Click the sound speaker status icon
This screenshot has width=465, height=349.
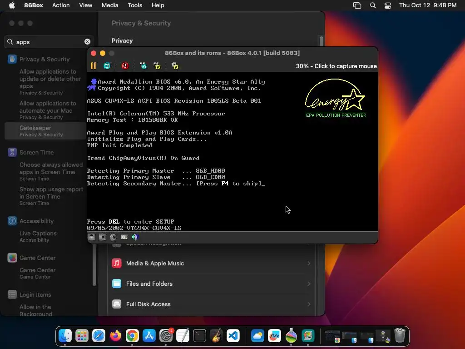click(135, 237)
